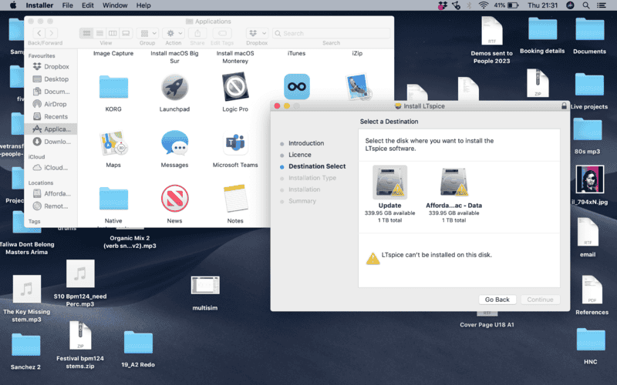Open the Window menu
This screenshot has height=385, width=617.
point(115,5)
